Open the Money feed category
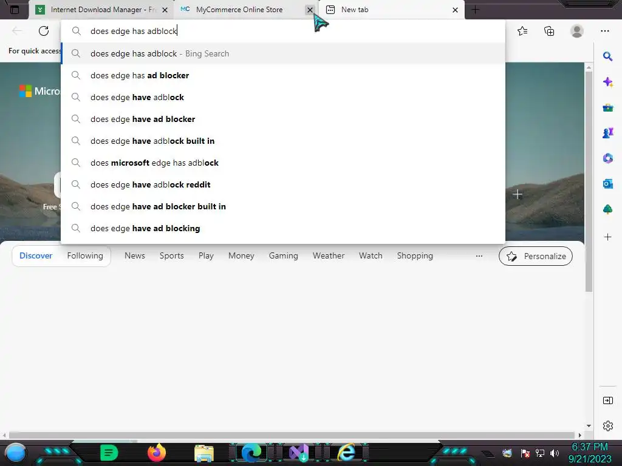The height and width of the screenshot is (466, 622). [241, 255]
